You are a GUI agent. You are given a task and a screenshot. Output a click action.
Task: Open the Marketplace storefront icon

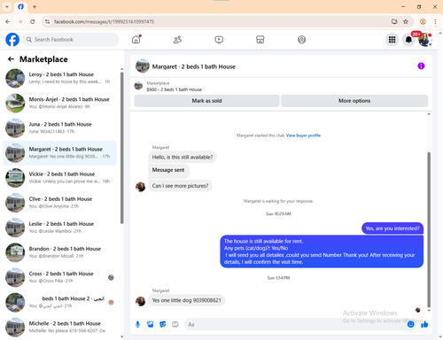pos(260,40)
